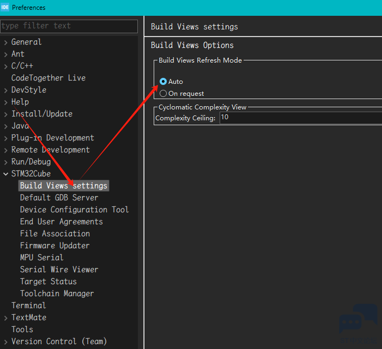
Task: Expand the Ant preferences node arrow
Action: pyautogui.click(x=6, y=54)
